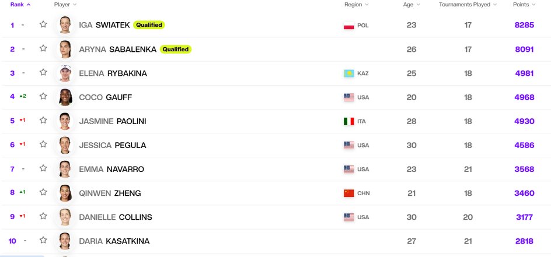Sort table by Points column
The width and height of the screenshot is (551, 257).
tap(524, 5)
